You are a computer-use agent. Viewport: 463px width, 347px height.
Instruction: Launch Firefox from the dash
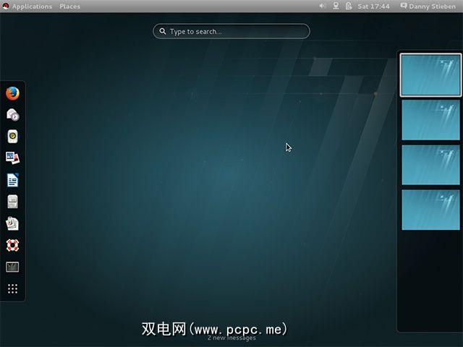[x=12, y=93]
